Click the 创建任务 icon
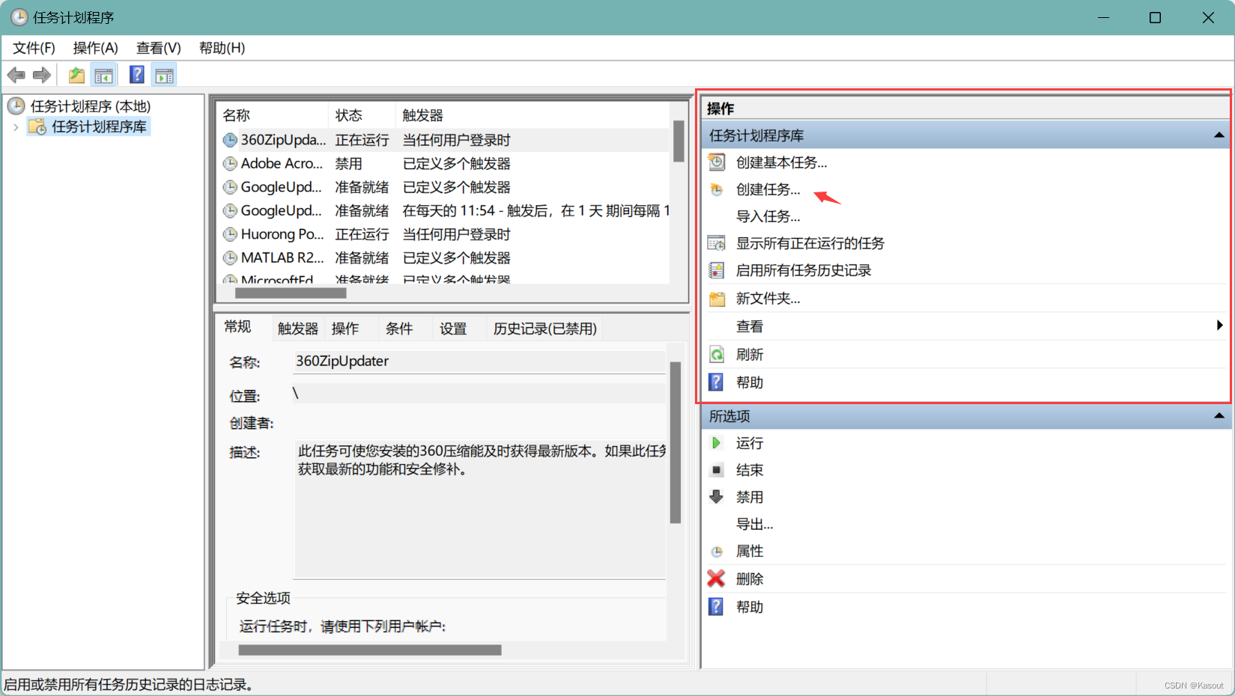Viewport: 1235px width, 696px height. point(717,189)
